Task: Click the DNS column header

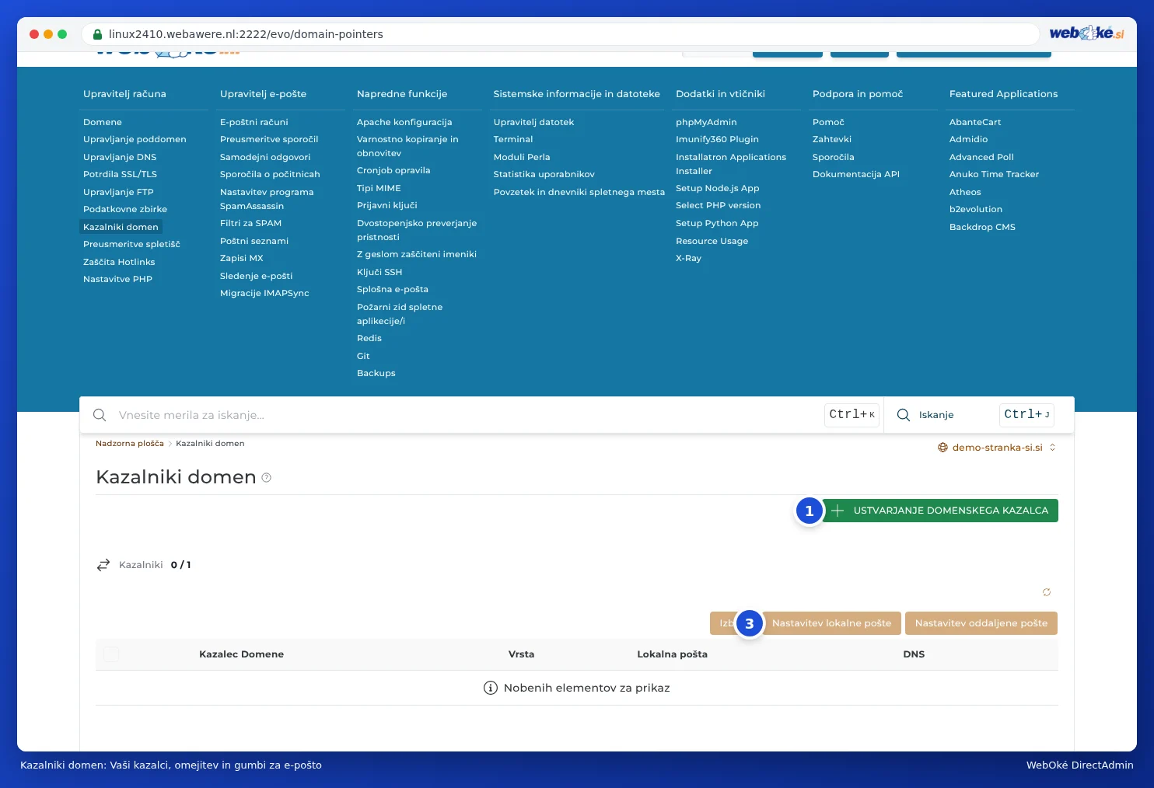Action: click(x=914, y=654)
